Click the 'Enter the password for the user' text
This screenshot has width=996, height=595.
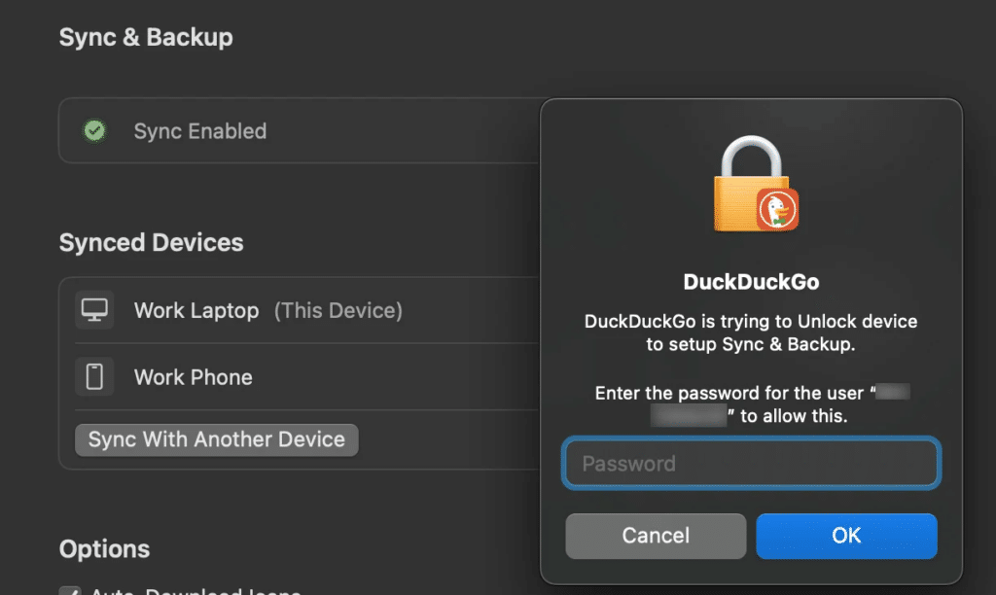(729, 393)
